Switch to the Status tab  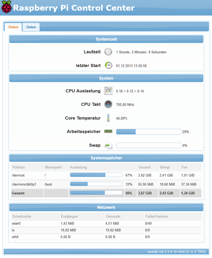(x=13, y=27)
